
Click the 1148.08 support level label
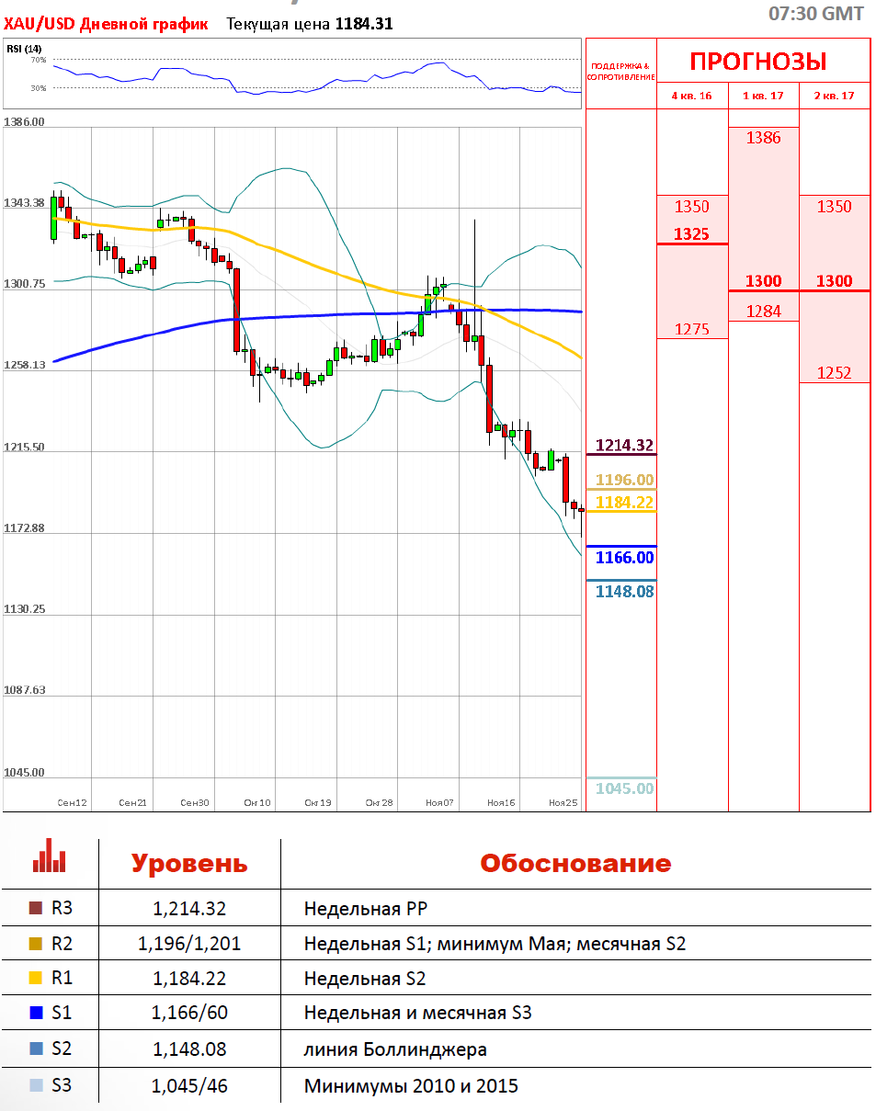(625, 592)
